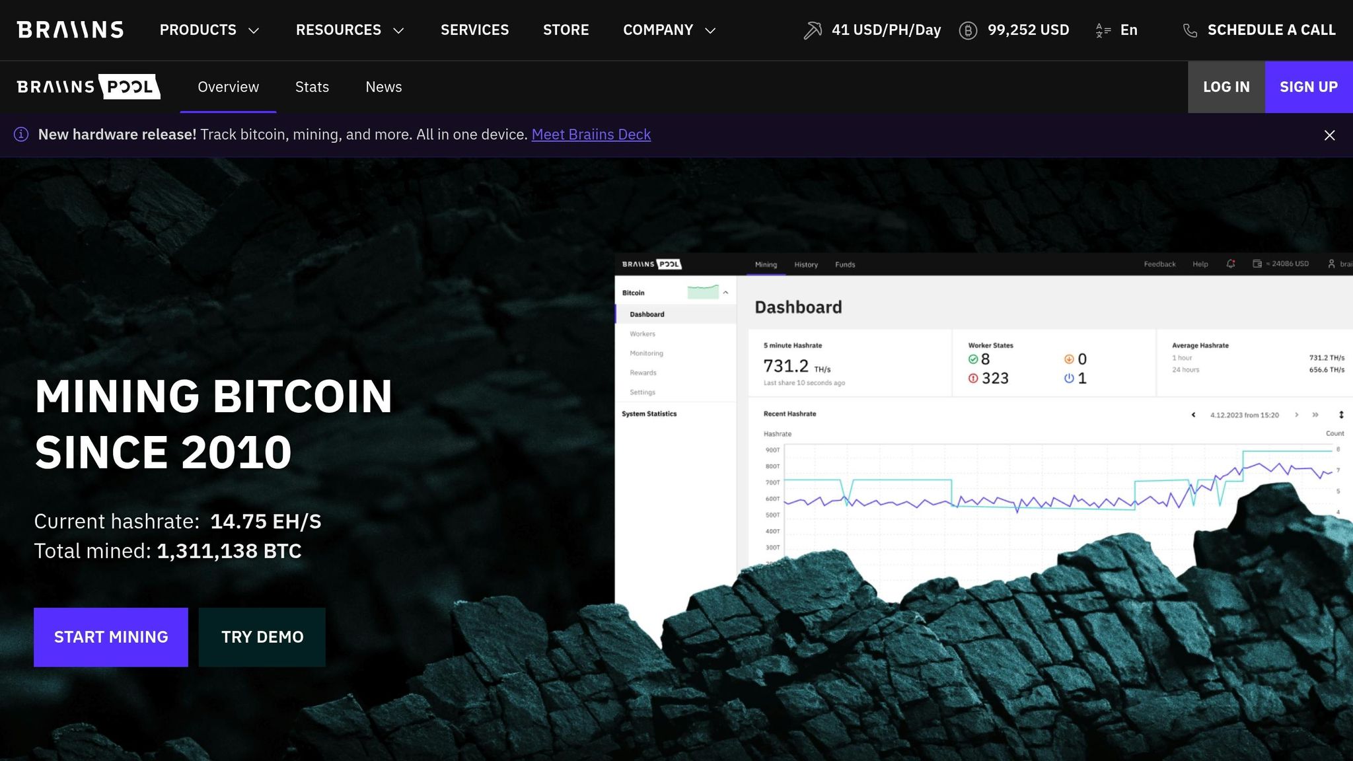Click the info icon in announcement banner
This screenshot has width=1353, height=761.
point(21,135)
